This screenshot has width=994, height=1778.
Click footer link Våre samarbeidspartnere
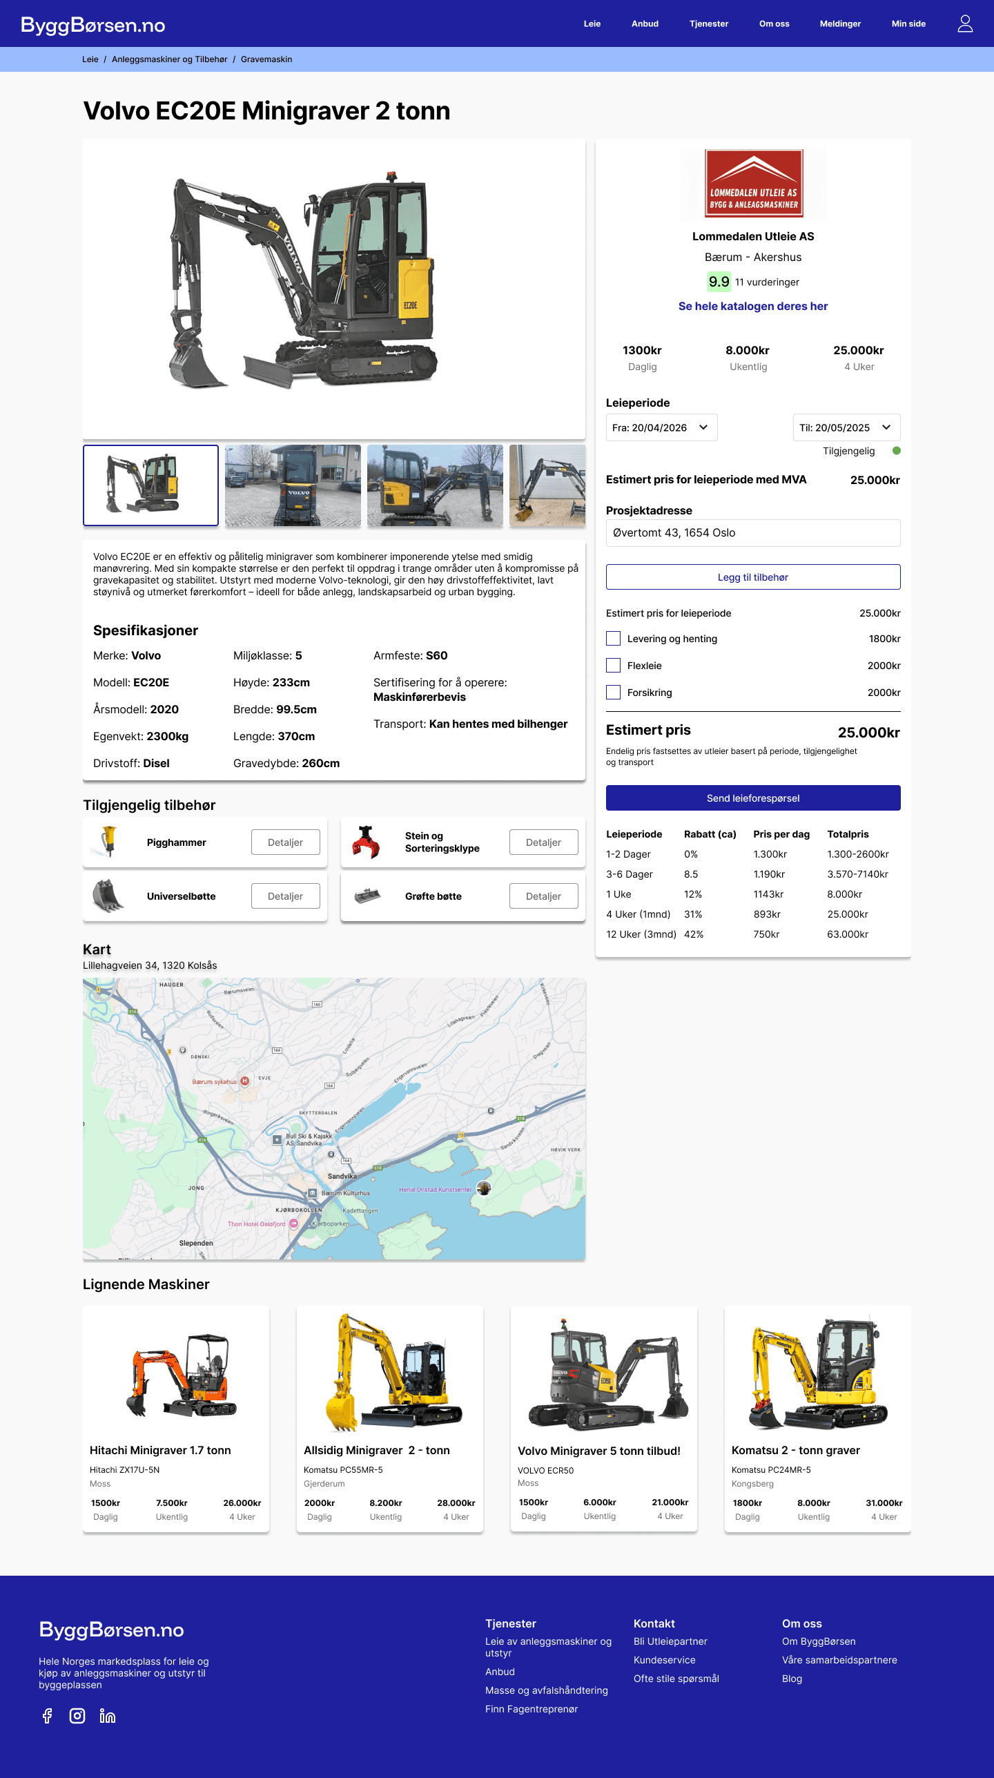pyautogui.click(x=839, y=1660)
